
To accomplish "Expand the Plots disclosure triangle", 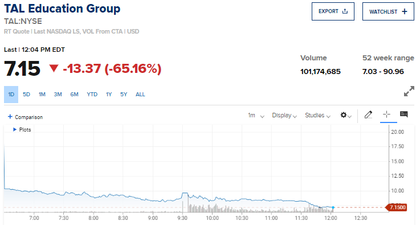I will pyautogui.click(x=15, y=129).
